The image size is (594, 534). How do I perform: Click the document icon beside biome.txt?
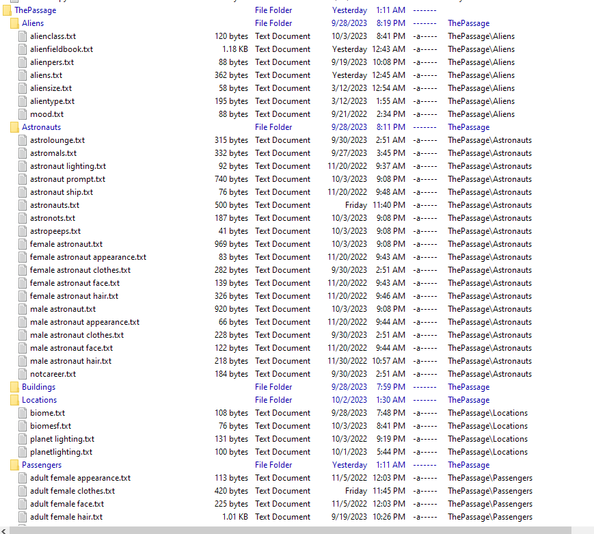click(23, 412)
